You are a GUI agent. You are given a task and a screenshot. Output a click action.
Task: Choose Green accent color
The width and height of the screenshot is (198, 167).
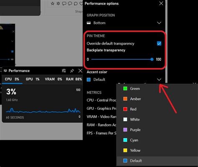point(157,89)
